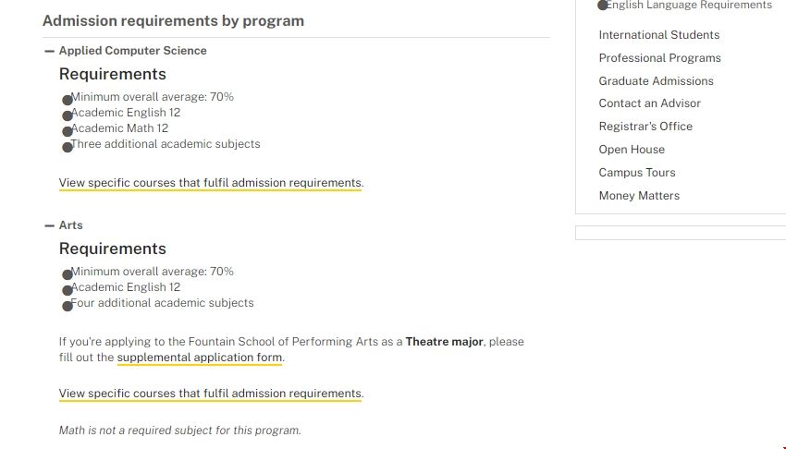786x449 pixels.
Task: Click Contact an Advisor
Action: pyautogui.click(x=649, y=103)
